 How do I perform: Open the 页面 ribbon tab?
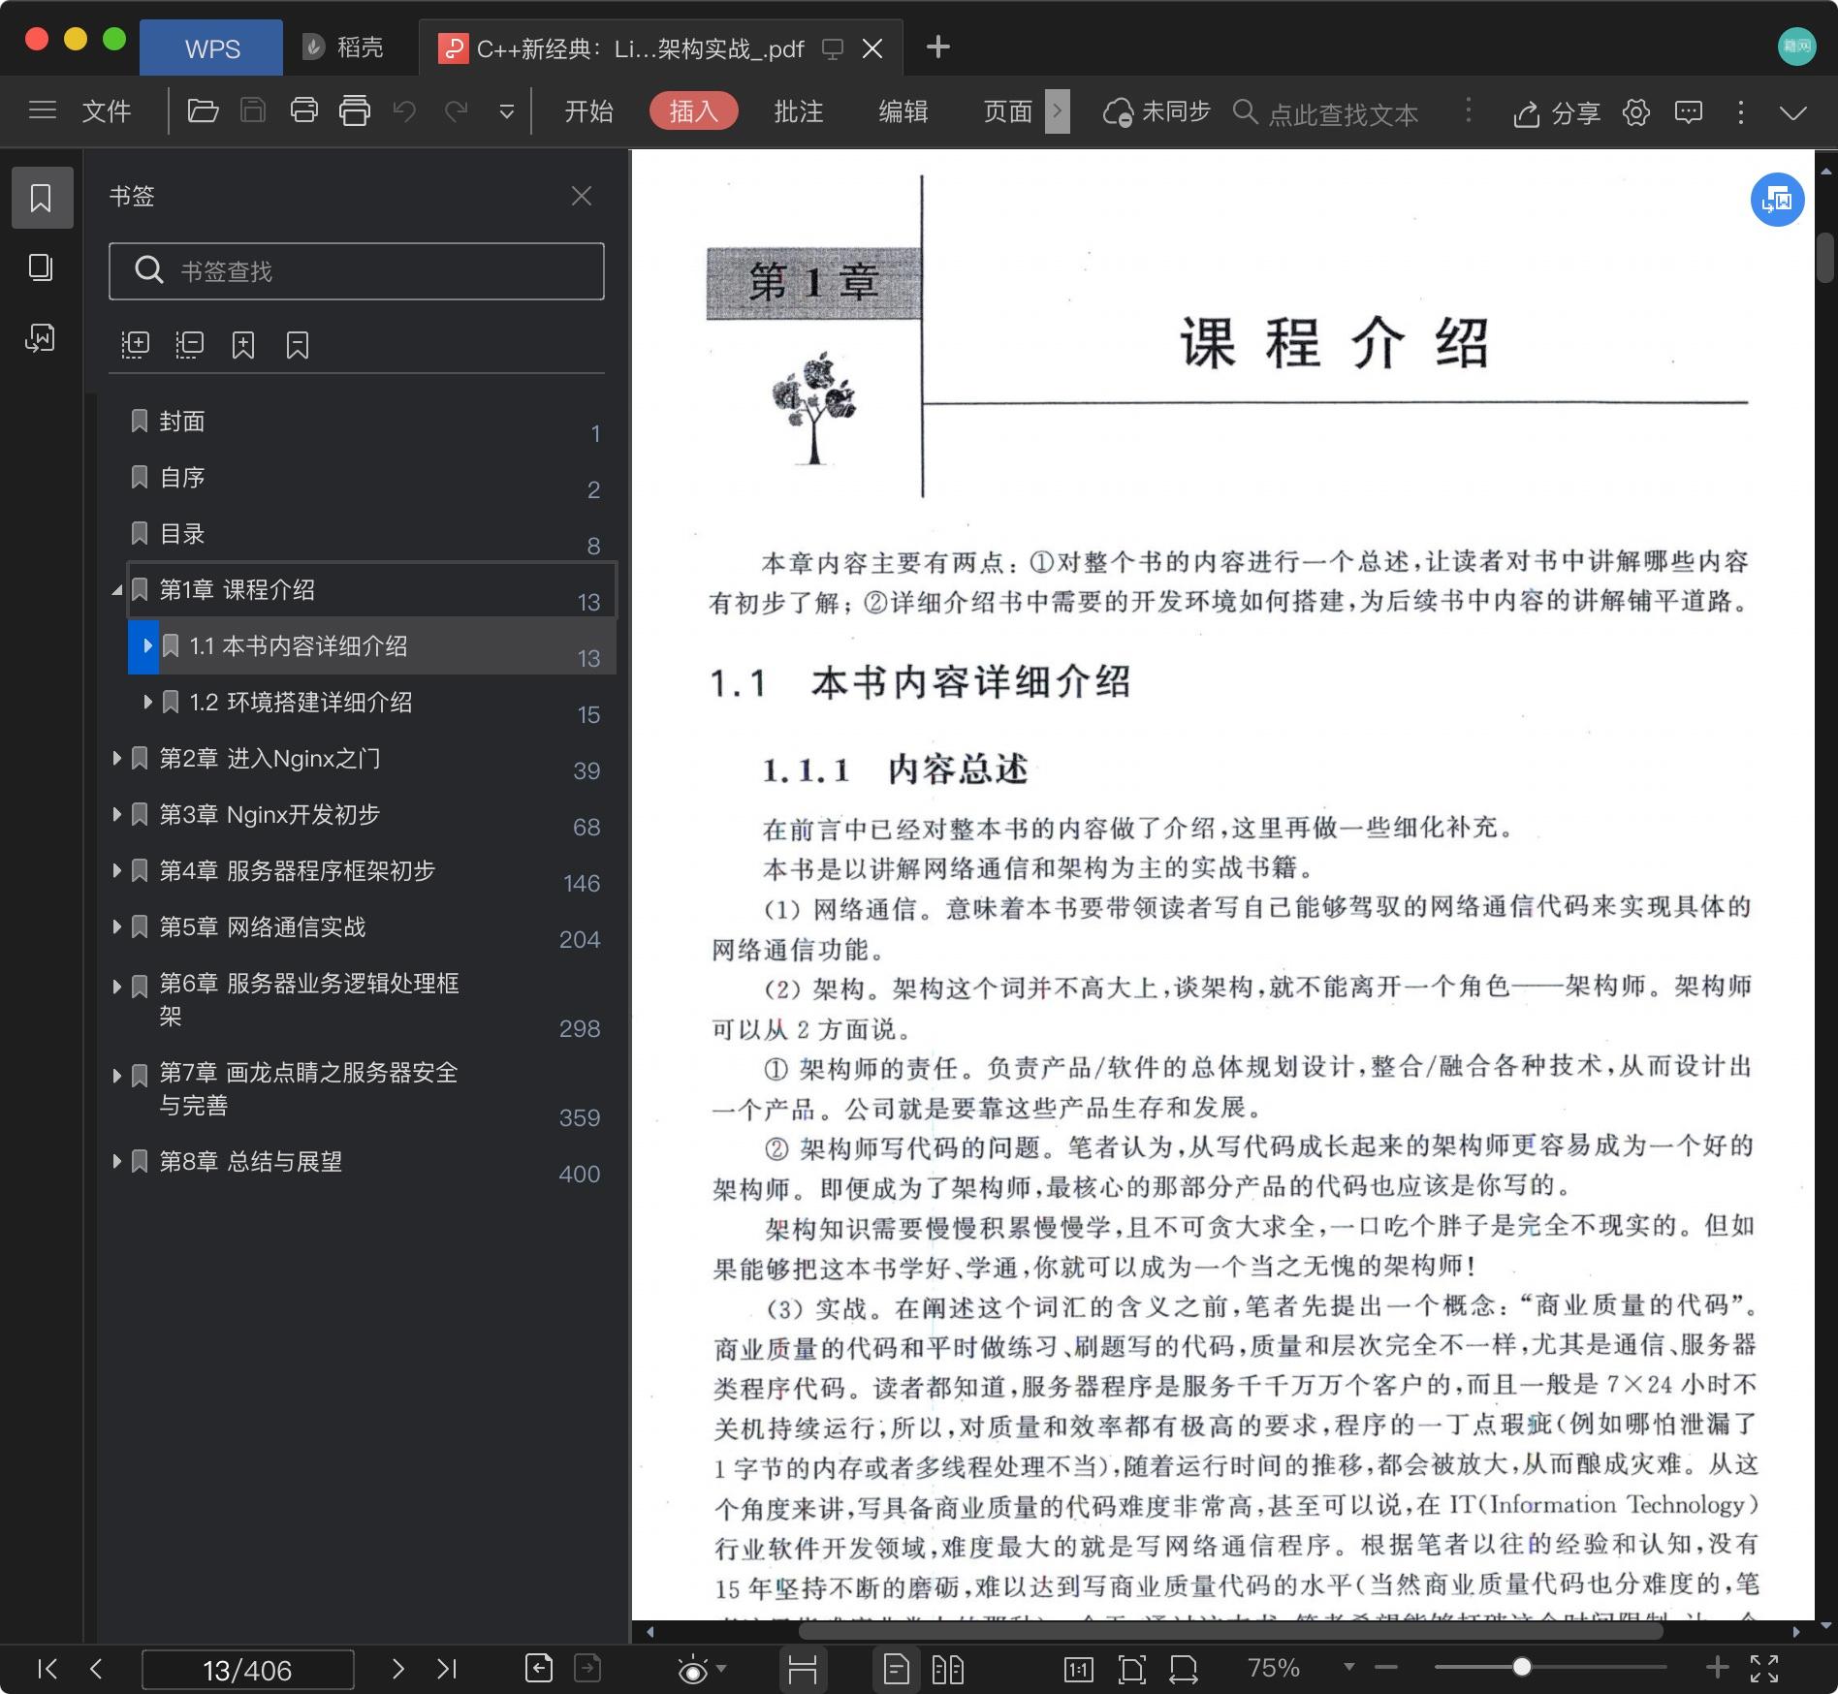(x=1007, y=111)
